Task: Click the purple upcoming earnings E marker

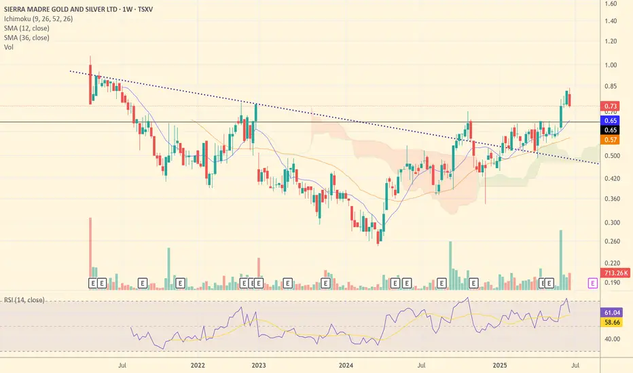Action: (592, 283)
